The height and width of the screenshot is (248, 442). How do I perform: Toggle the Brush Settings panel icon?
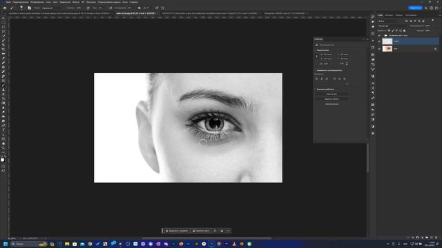[29, 8]
